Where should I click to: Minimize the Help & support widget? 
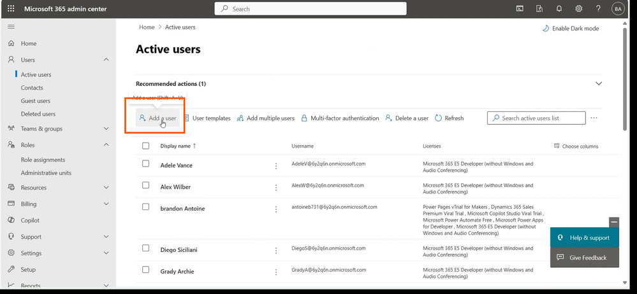(x=614, y=222)
